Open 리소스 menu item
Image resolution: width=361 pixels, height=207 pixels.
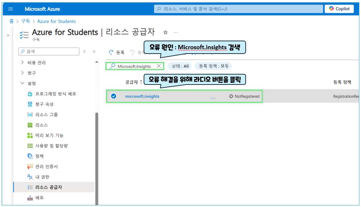[x=42, y=125]
